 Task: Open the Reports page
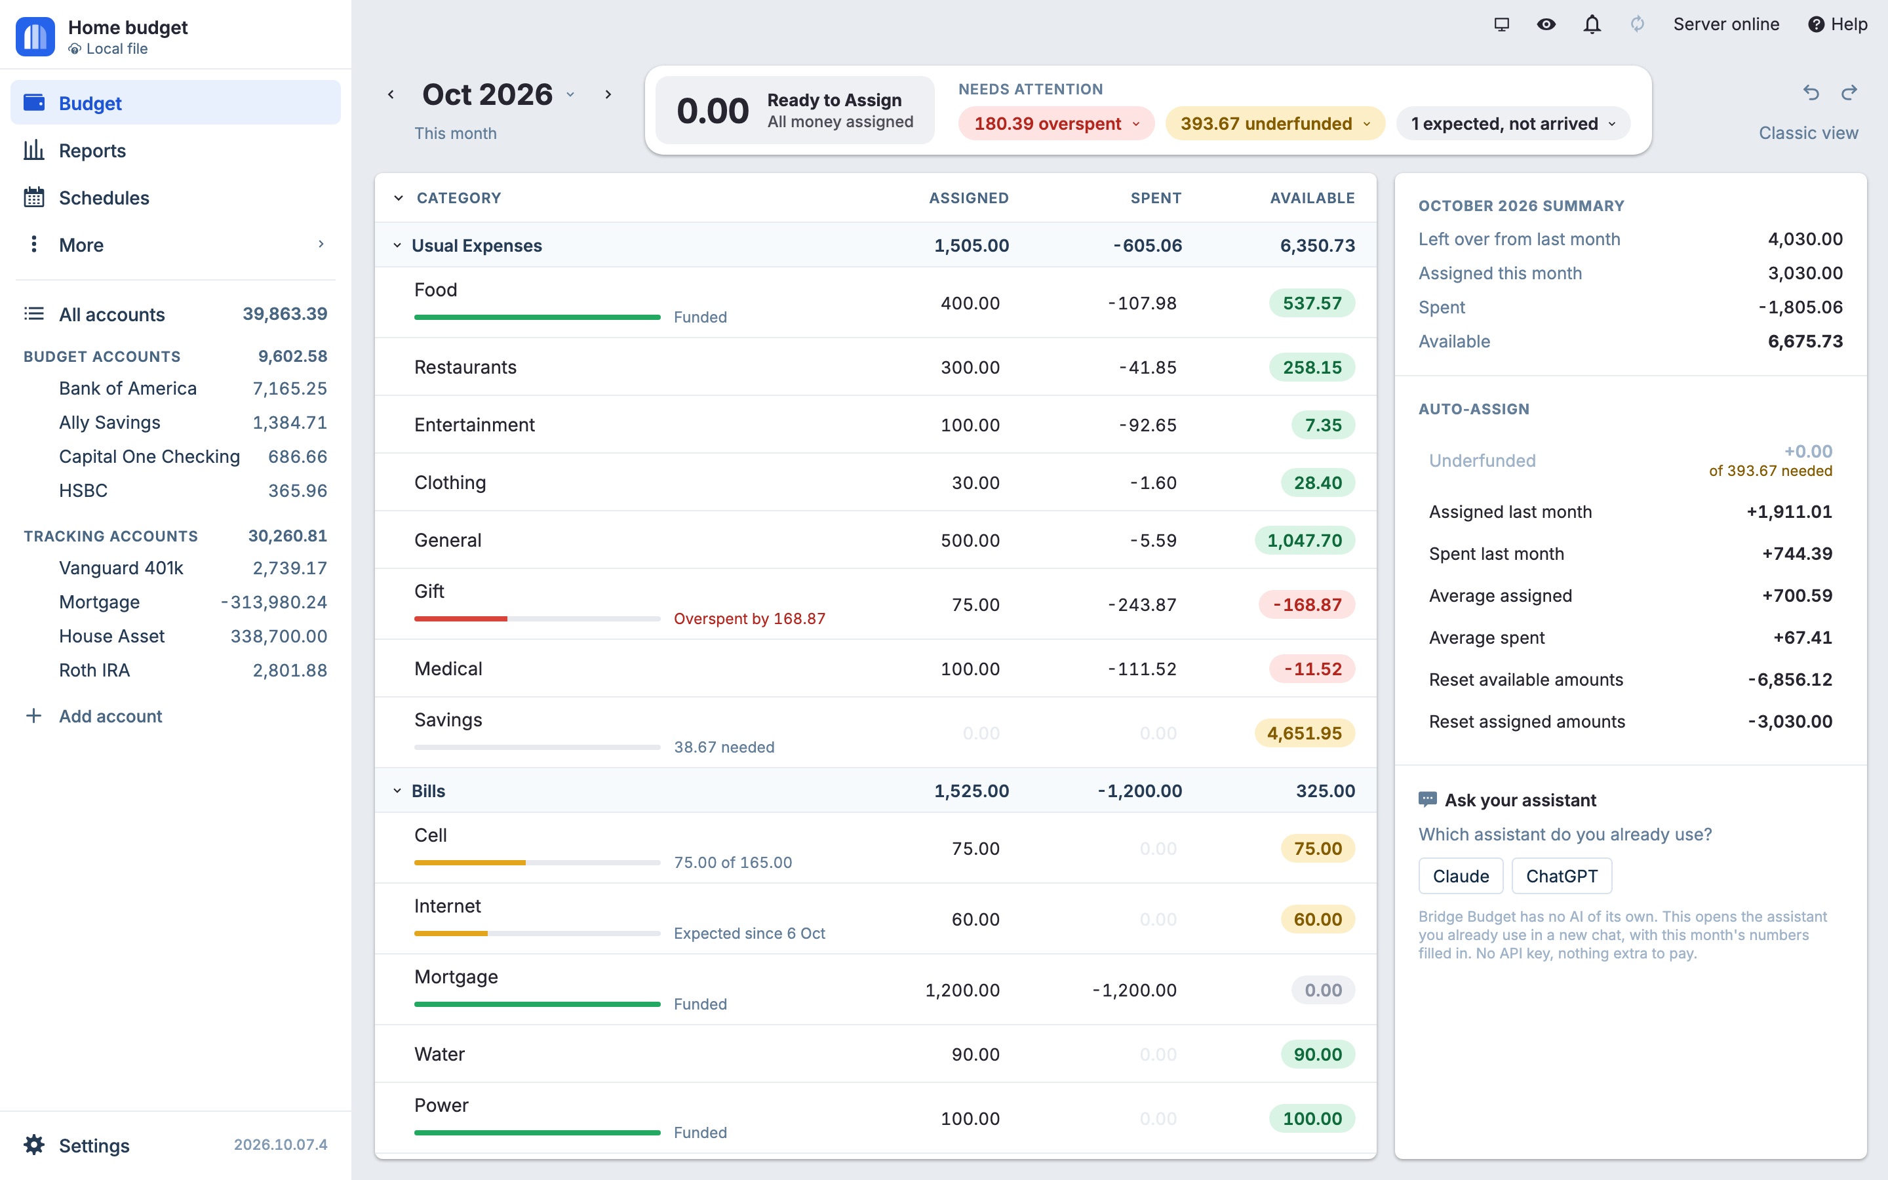pyautogui.click(x=176, y=150)
